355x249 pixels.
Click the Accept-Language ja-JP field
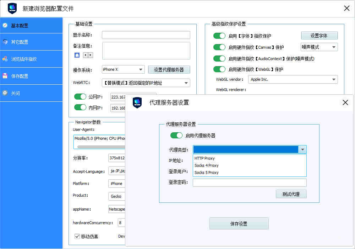(x=116, y=171)
